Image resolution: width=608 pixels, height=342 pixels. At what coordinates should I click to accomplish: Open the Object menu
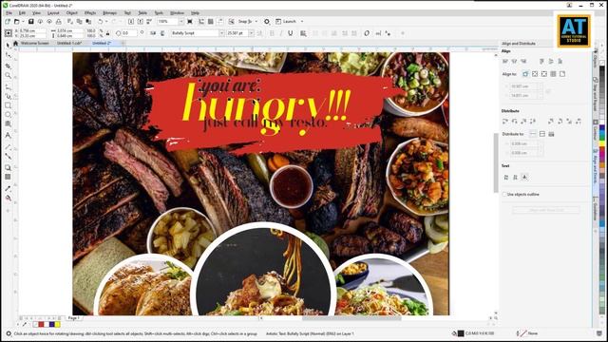coord(72,13)
